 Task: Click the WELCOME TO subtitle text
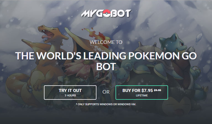106,42
